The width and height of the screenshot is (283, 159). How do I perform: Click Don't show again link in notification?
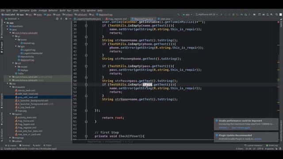(241, 128)
